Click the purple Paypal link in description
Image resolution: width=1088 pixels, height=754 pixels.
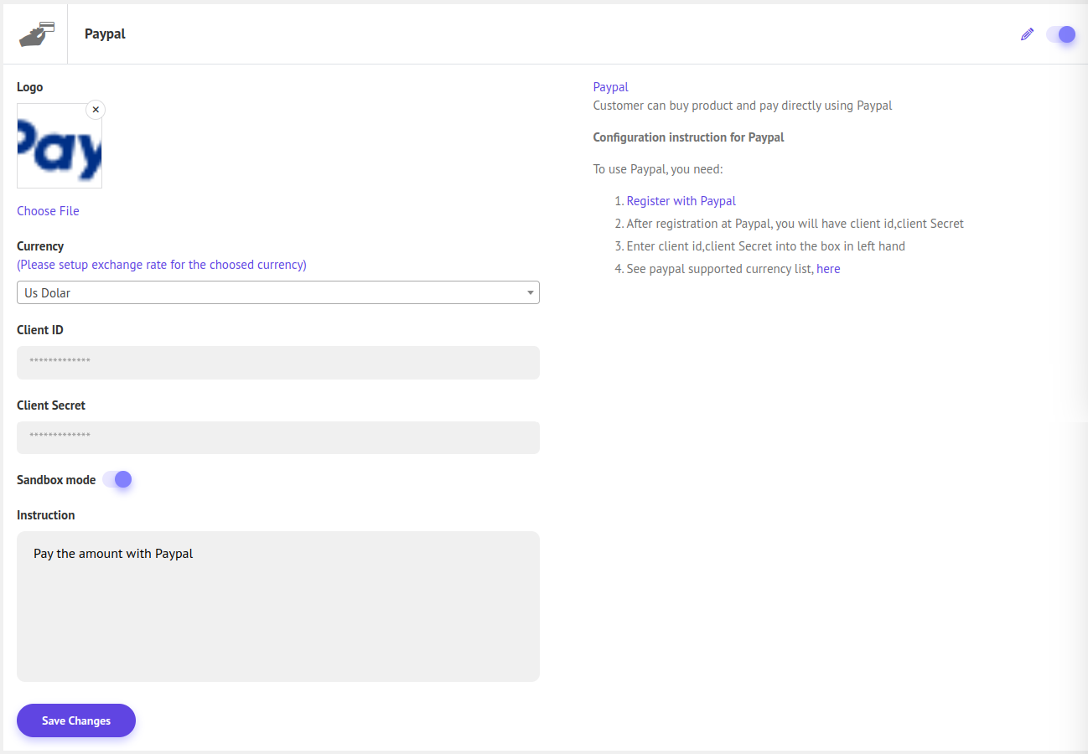point(610,87)
